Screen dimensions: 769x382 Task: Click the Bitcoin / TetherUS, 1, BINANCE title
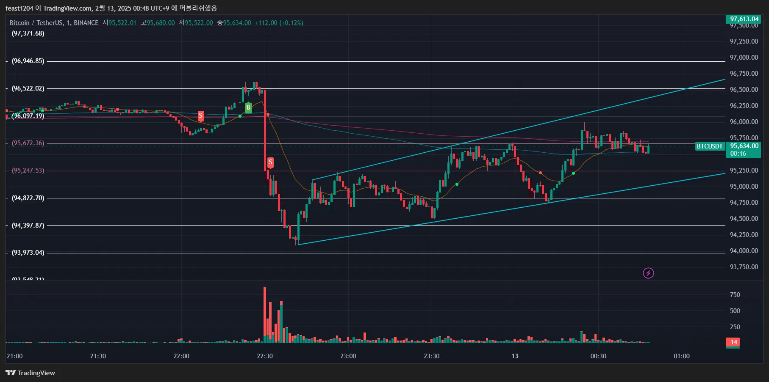point(54,23)
